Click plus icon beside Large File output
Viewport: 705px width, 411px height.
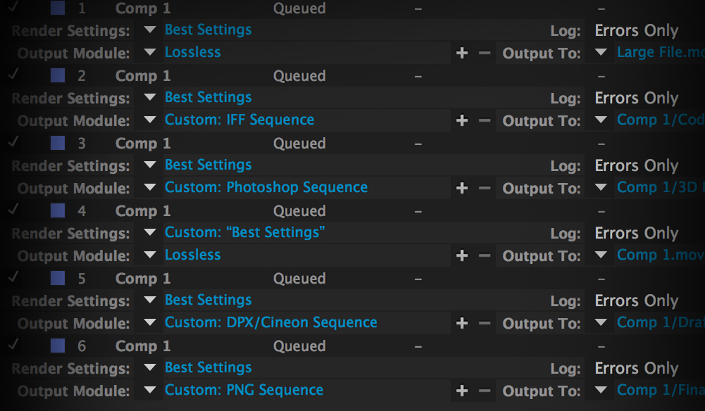(462, 53)
